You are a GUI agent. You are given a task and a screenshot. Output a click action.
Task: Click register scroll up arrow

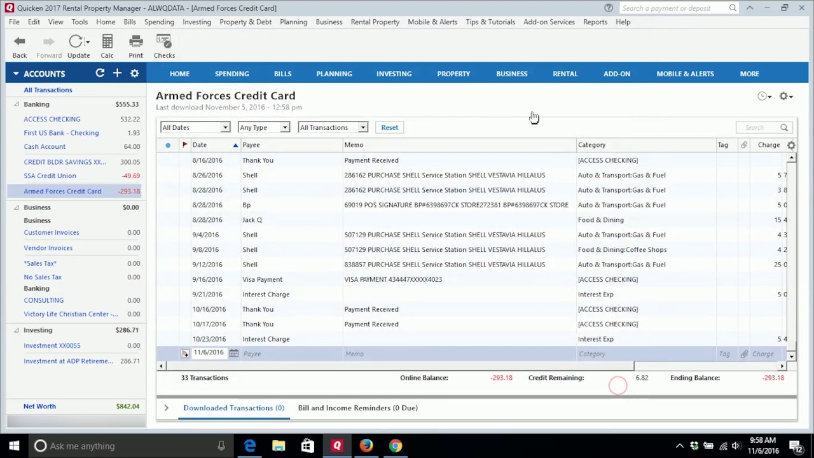[x=791, y=157]
